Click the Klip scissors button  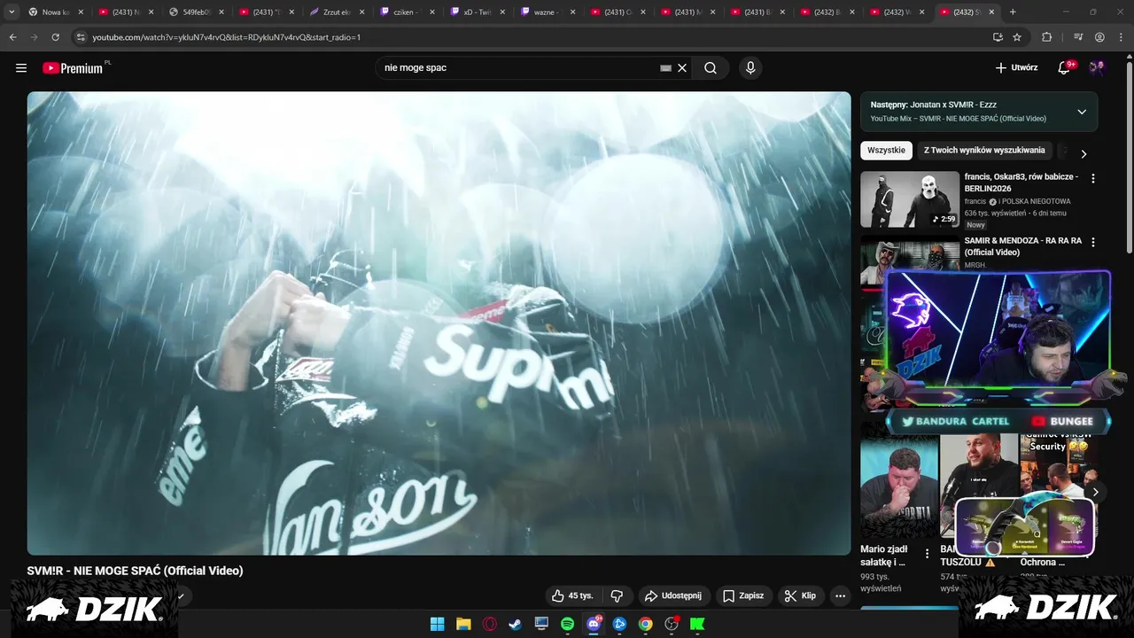[800, 596]
